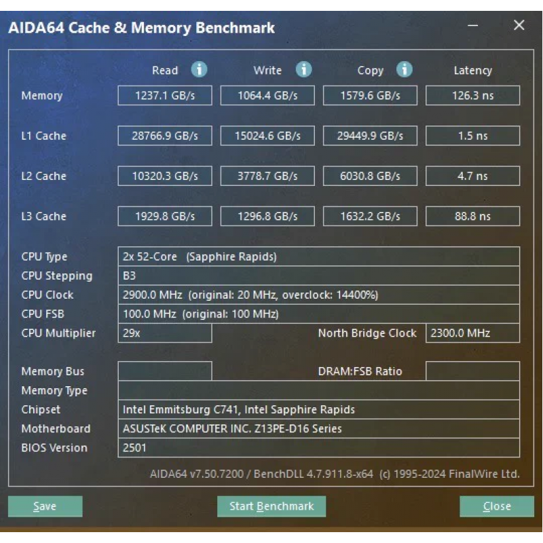Click the CPU FSB field 100.0 MHz
The image size is (543, 543).
318,314
